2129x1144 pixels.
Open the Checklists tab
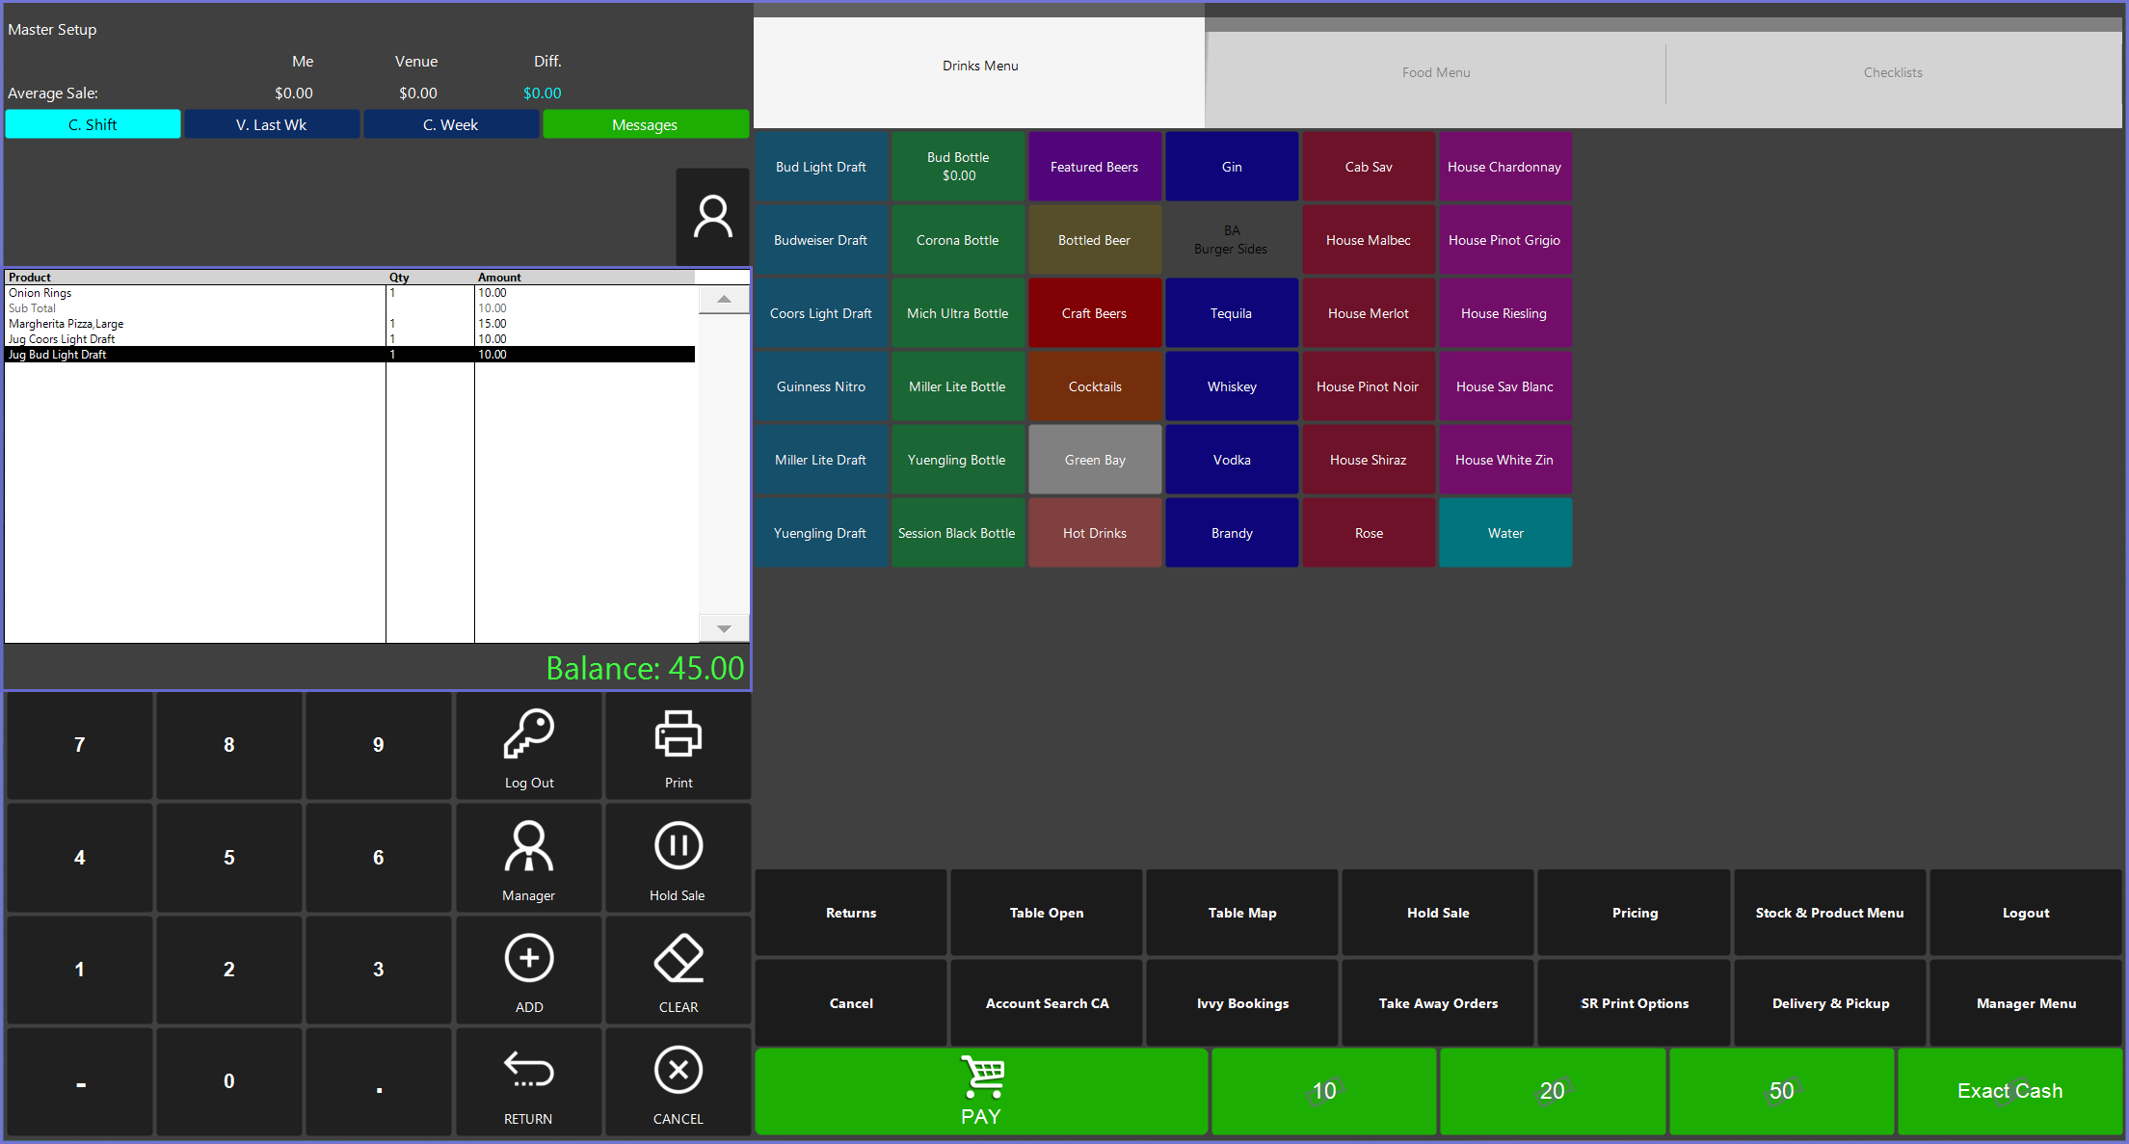tap(1892, 72)
